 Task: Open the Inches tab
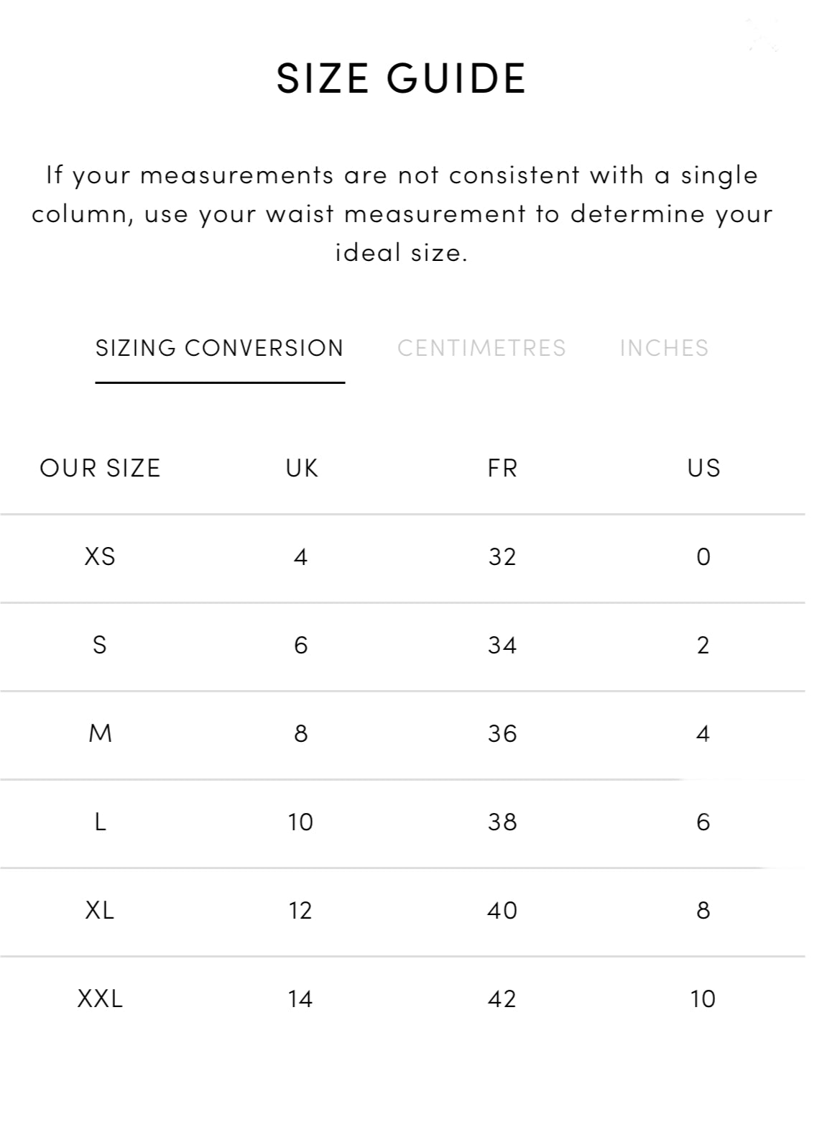(x=664, y=348)
